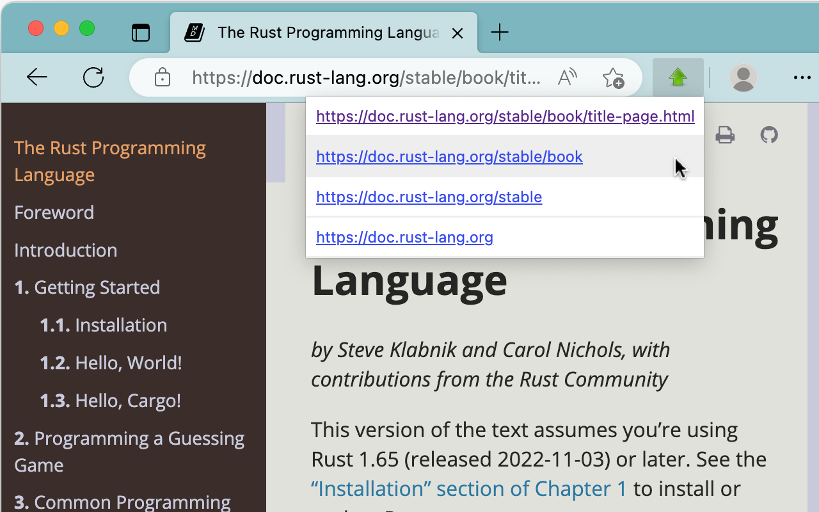Go up to doc.rust-lang.org/stable link
The image size is (819, 512).
click(429, 196)
